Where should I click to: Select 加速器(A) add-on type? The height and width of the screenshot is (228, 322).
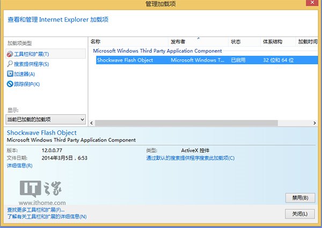(24, 74)
